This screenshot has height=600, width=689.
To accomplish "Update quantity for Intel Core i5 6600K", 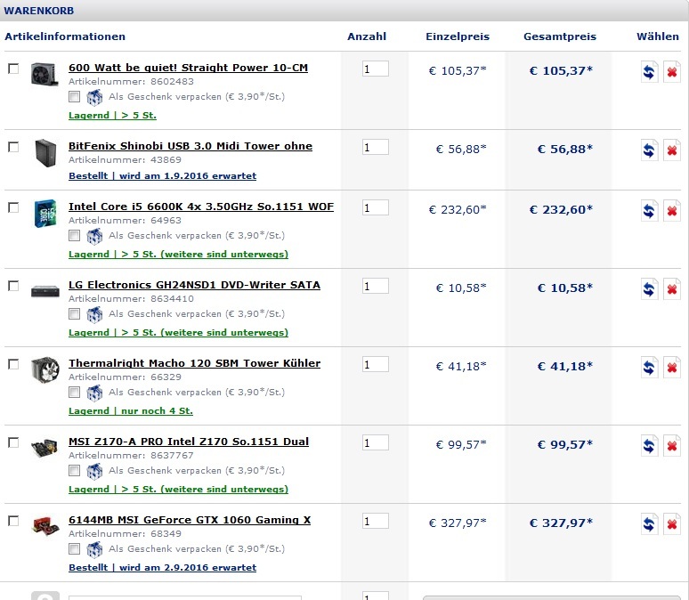I will point(650,211).
